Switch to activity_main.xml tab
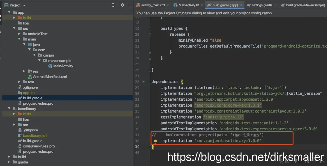This screenshot has width=327, height=166. 153,5
